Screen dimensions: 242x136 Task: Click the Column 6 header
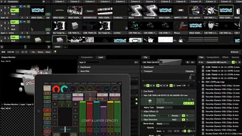point(135,2)
